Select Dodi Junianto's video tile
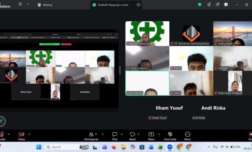This screenshot has height=152, width=252. (147, 58)
